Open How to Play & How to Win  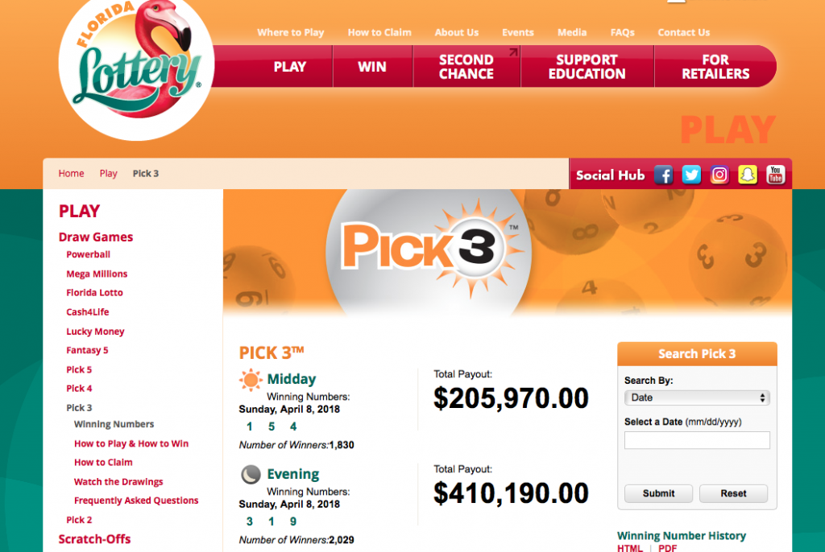(131, 443)
